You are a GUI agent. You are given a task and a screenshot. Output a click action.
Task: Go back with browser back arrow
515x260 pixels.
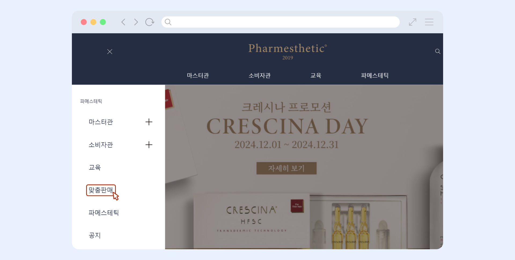pos(123,22)
